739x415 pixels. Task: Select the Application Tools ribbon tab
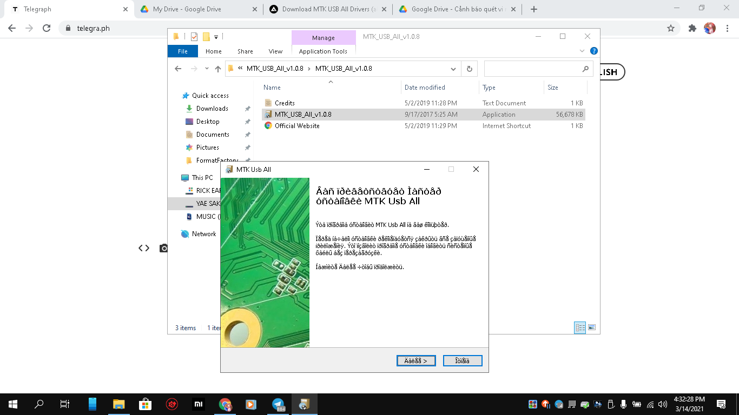[x=323, y=51]
